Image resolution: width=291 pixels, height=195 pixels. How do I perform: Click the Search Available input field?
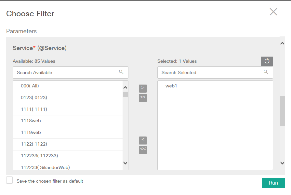67,72
